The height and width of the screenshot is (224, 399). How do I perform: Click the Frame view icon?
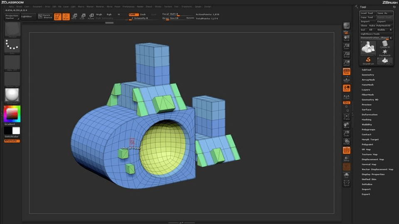pyautogui.click(x=346, y=117)
